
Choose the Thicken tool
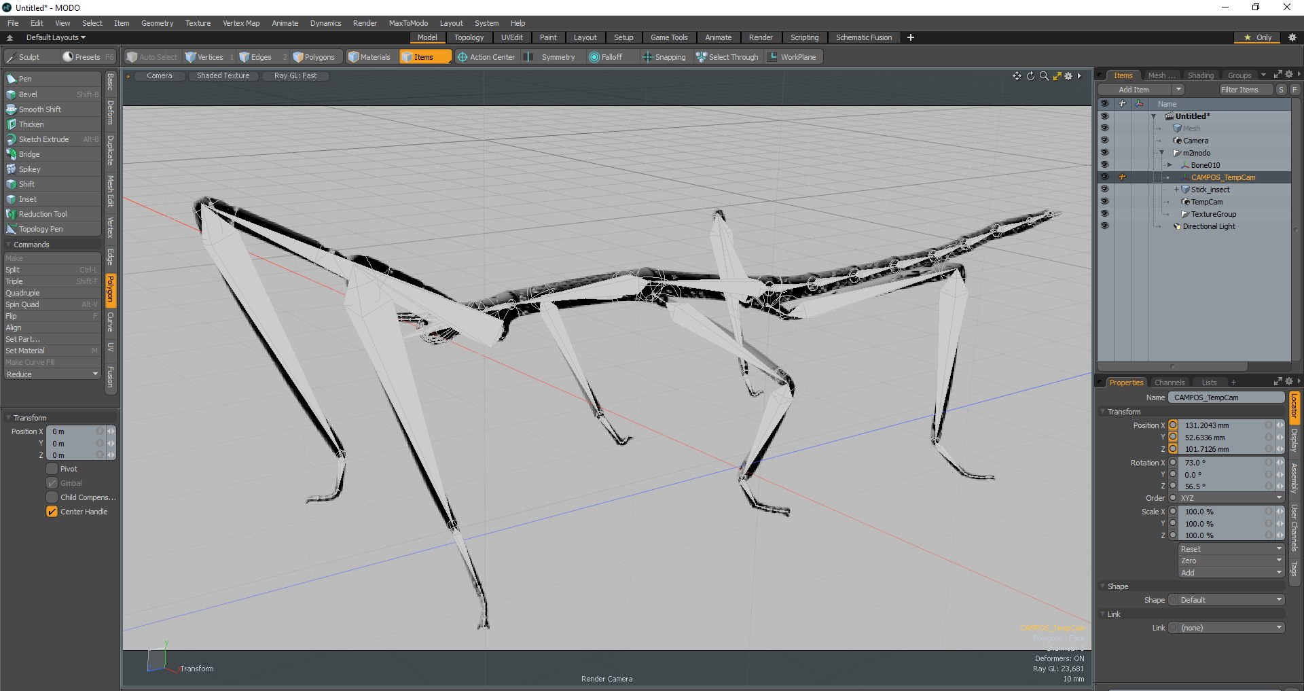52,124
